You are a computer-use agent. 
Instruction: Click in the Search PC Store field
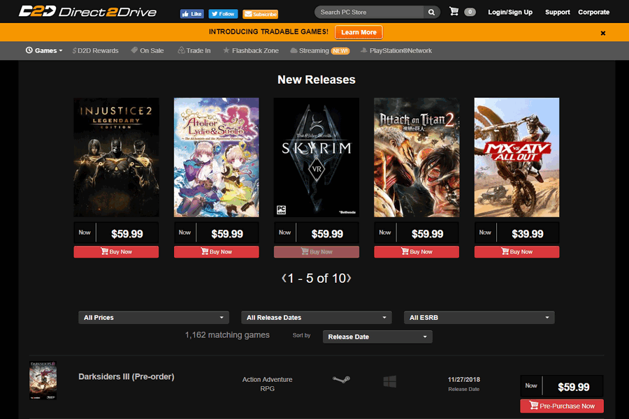[x=369, y=12]
